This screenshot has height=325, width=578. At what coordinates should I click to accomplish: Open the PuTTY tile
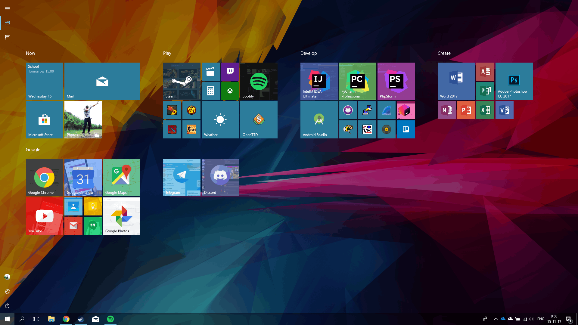pos(367,110)
